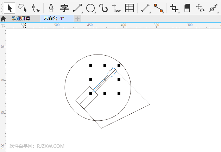This screenshot has width=221, height=152.
Task: Click the selection center X marker
Action: point(105,80)
